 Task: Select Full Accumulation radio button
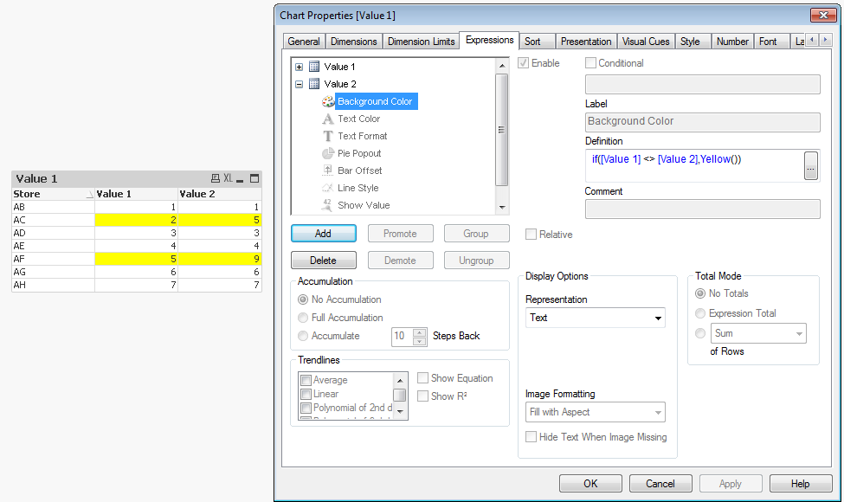click(x=303, y=318)
